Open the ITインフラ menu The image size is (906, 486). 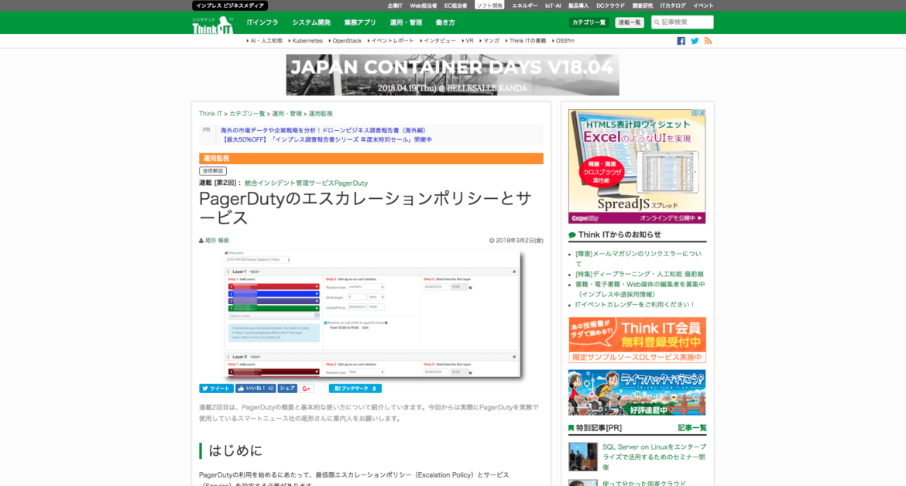263,22
